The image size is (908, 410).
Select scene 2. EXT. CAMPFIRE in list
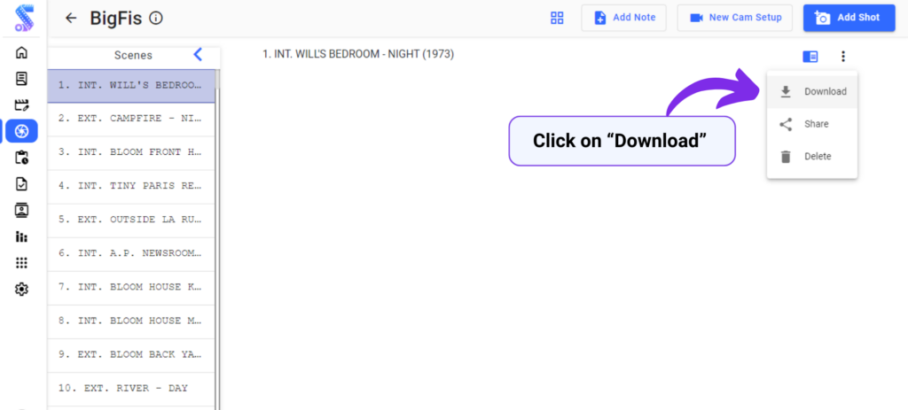click(x=131, y=119)
